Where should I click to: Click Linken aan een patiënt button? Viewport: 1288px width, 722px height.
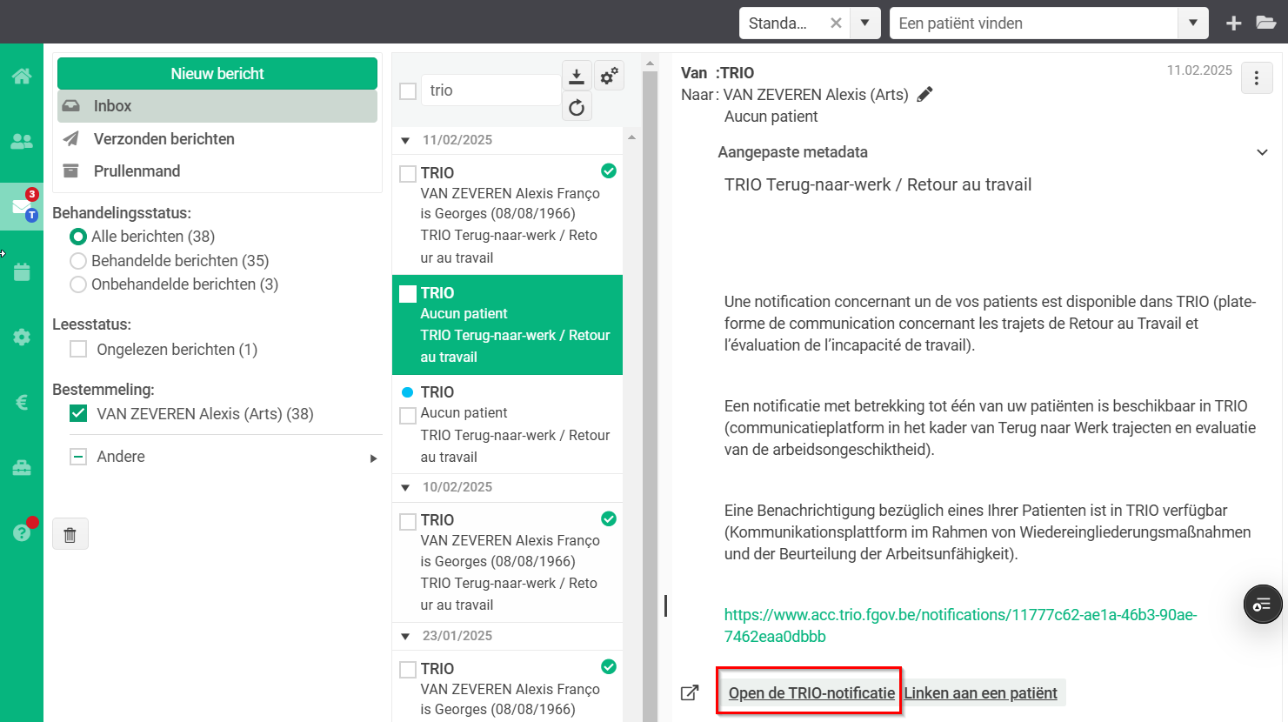pyautogui.click(x=981, y=693)
